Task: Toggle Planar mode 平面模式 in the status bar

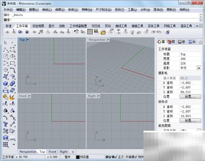Action: click(x=131, y=157)
